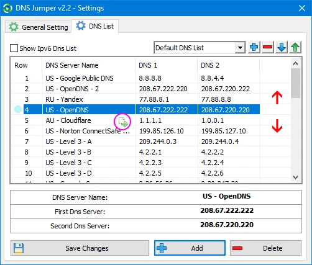Click the blue down arrow icon
Screen dimensions: 312x265
click(282, 48)
